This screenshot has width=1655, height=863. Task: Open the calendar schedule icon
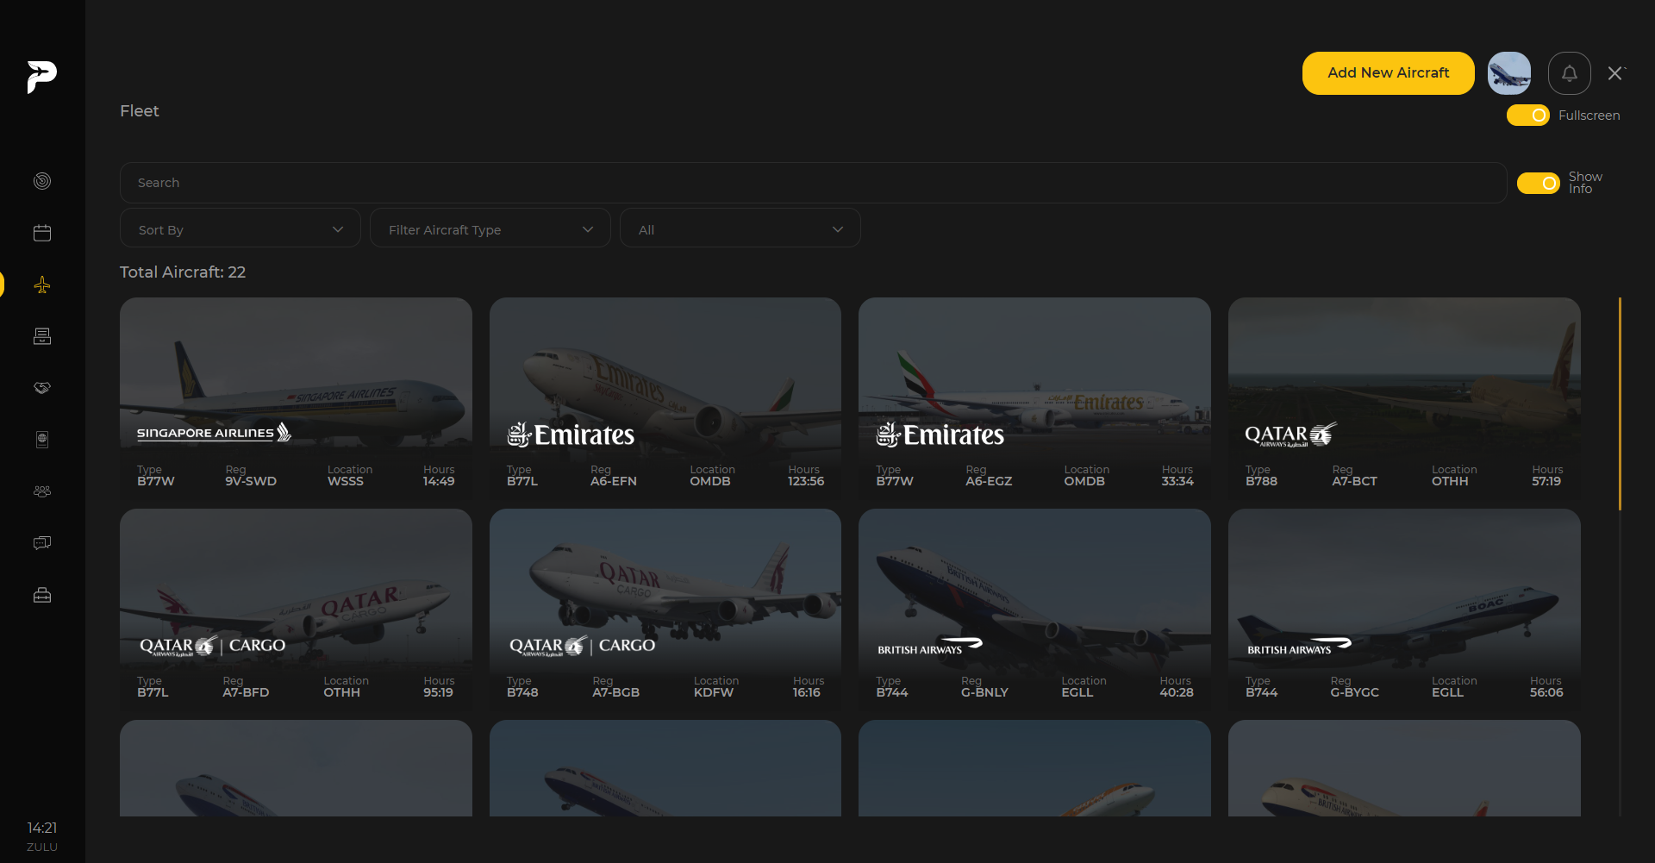tap(42, 233)
